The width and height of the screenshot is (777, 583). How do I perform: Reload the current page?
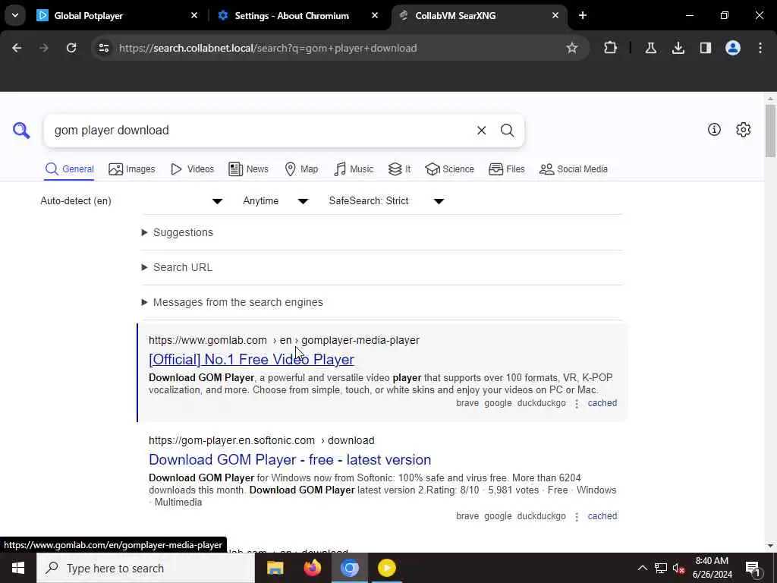71,48
